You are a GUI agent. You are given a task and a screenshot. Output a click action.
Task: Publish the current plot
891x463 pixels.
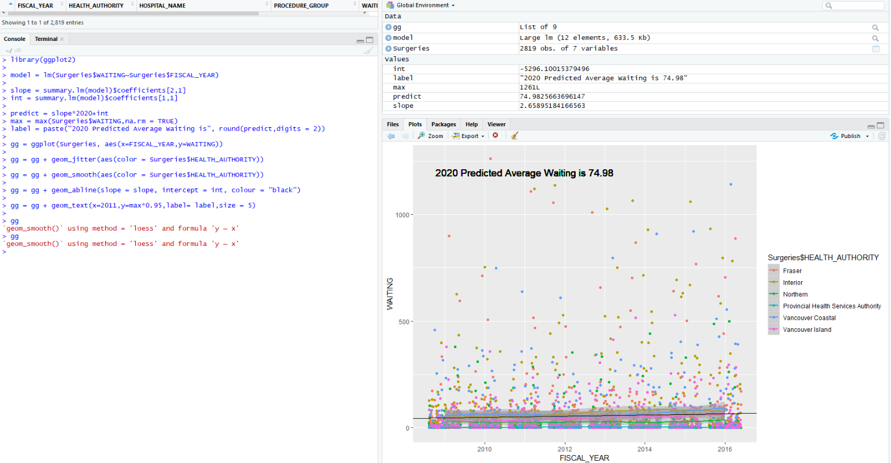tap(846, 136)
